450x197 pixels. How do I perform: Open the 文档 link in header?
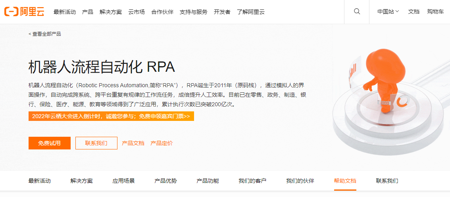click(x=413, y=12)
